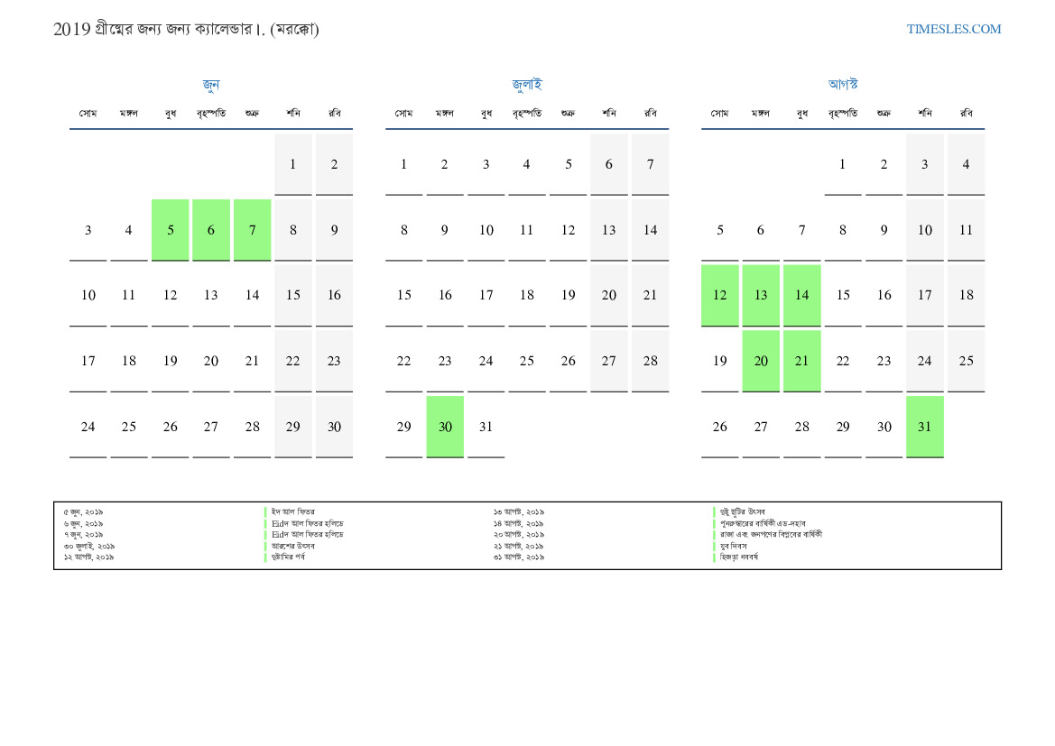Image resolution: width=1055 pixels, height=746 pixels.
Task: Click 'যুব দিবস' holiday legend entry
Action: coord(734,546)
